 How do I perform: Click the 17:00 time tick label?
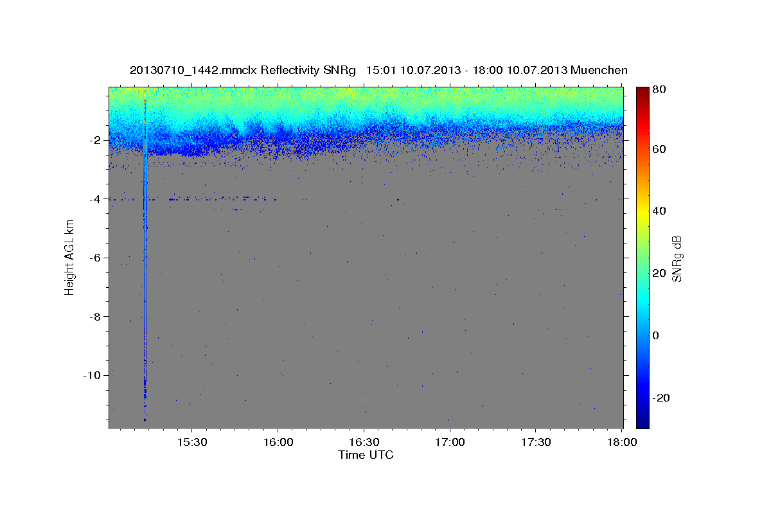click(x=450, y=443)
